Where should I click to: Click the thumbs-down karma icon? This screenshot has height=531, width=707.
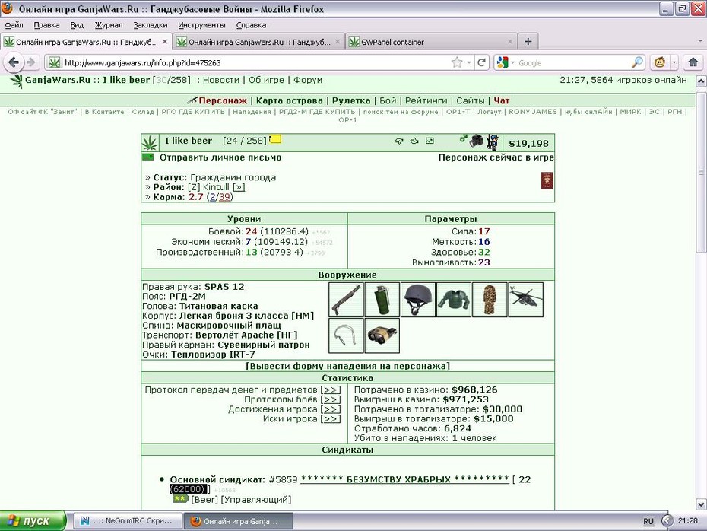(399, 141)
